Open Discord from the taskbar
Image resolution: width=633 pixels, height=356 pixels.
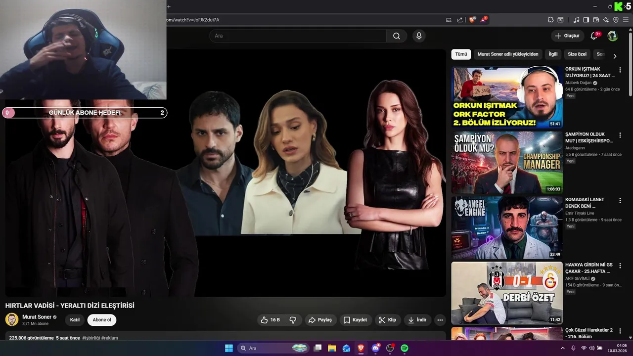coord(375,348)
